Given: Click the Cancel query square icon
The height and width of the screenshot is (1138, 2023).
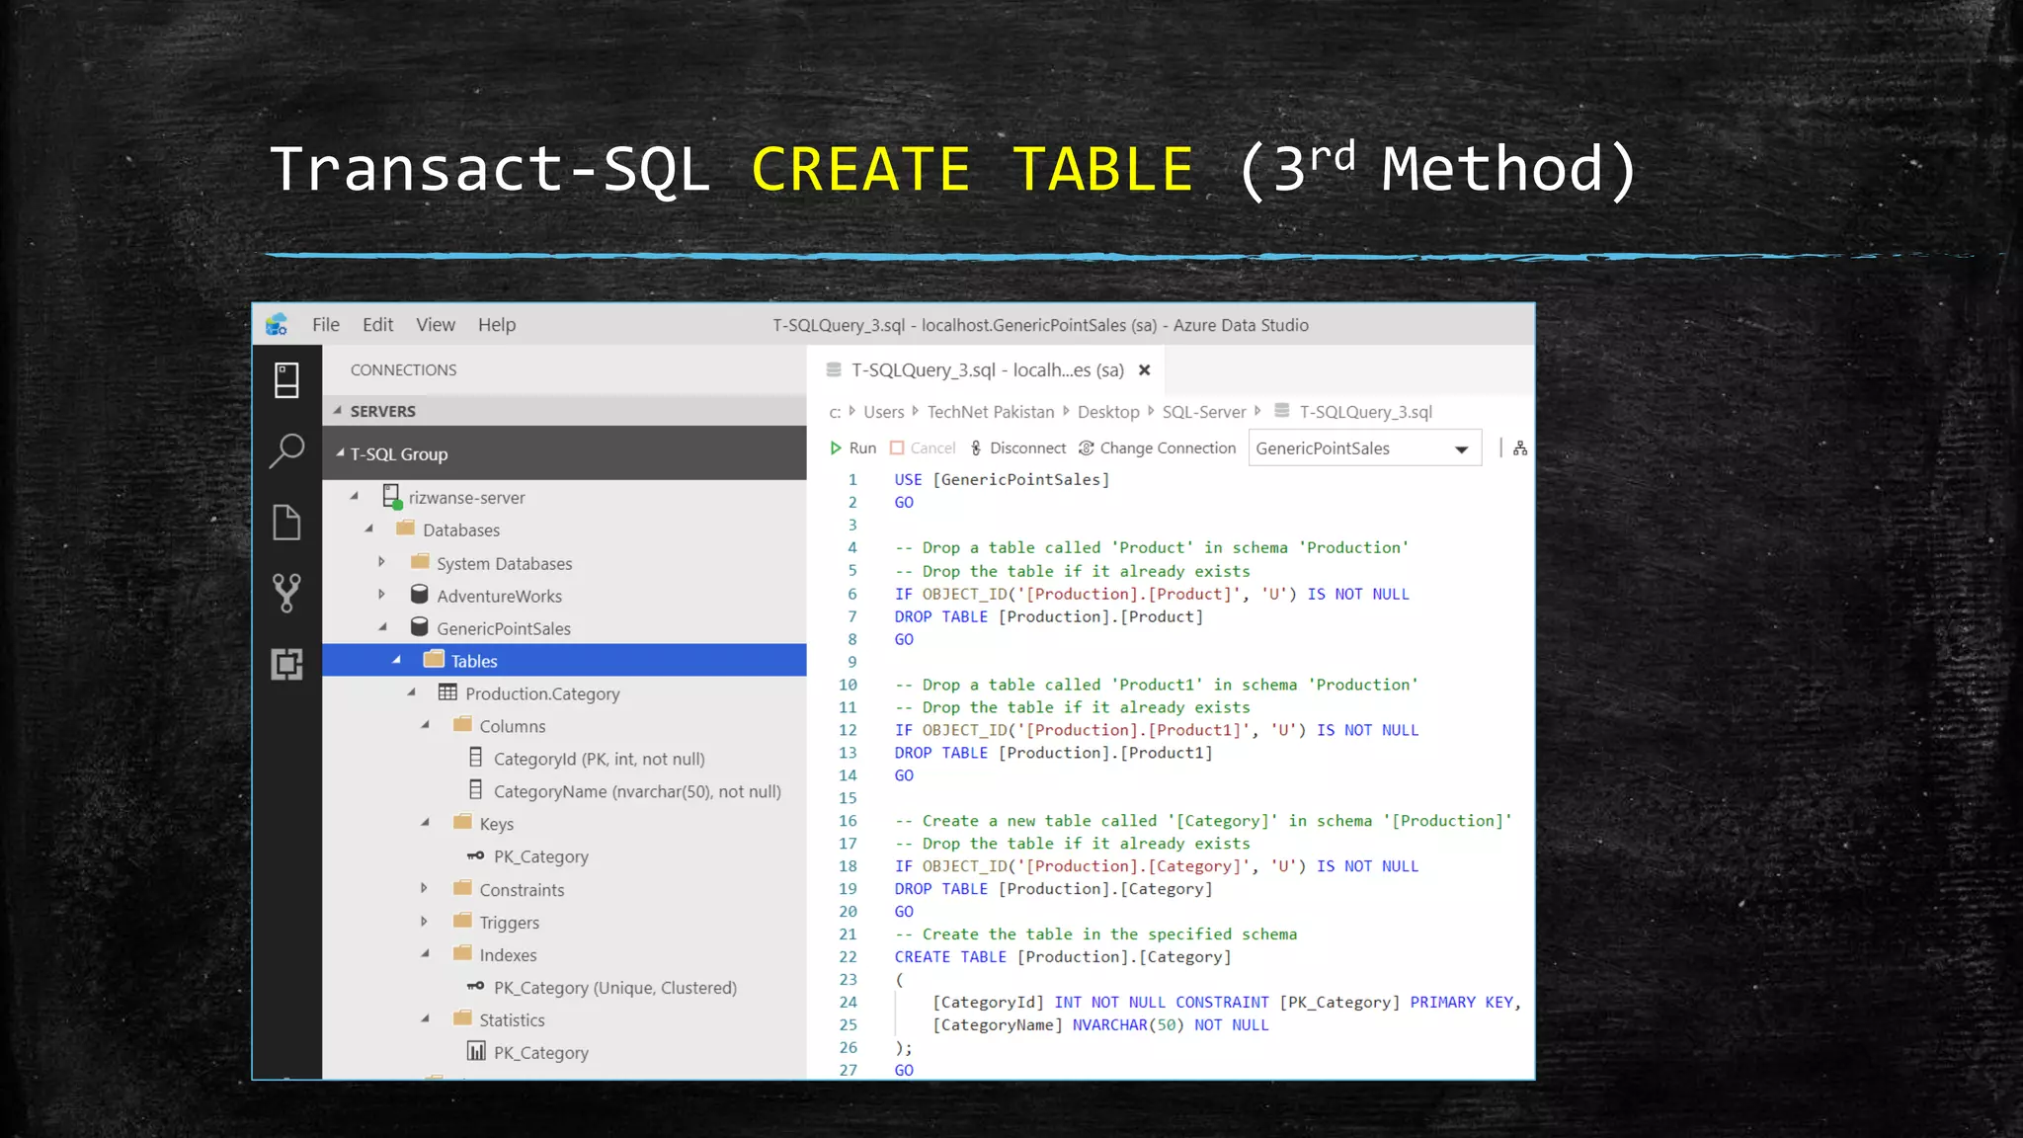Looking at the screenshot, I should (x=897, y=448).
